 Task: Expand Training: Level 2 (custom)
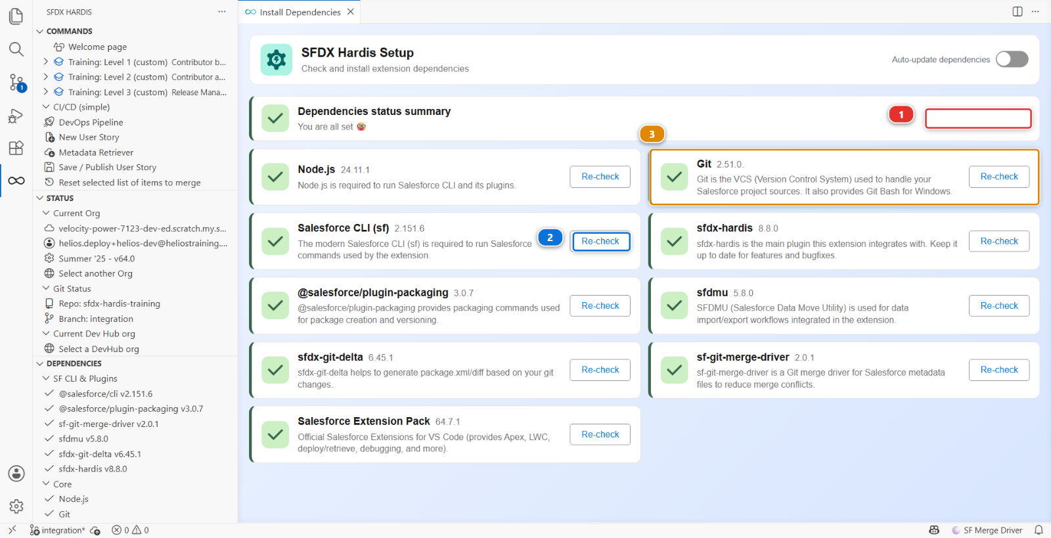click(46, 77)
